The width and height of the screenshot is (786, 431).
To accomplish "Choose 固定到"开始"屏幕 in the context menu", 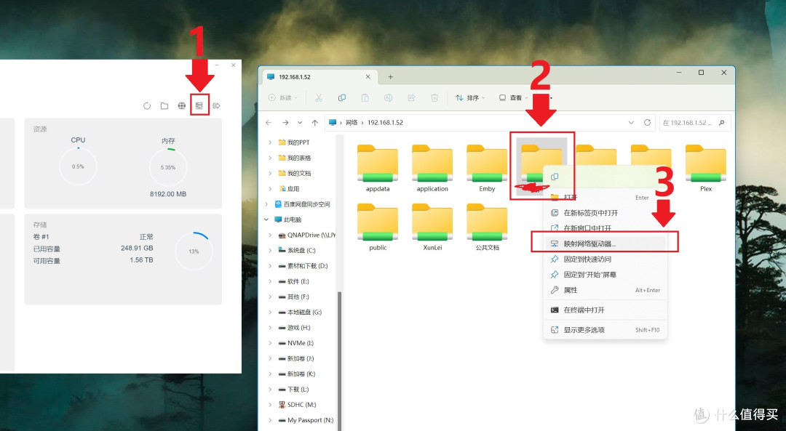I will 605,275.
